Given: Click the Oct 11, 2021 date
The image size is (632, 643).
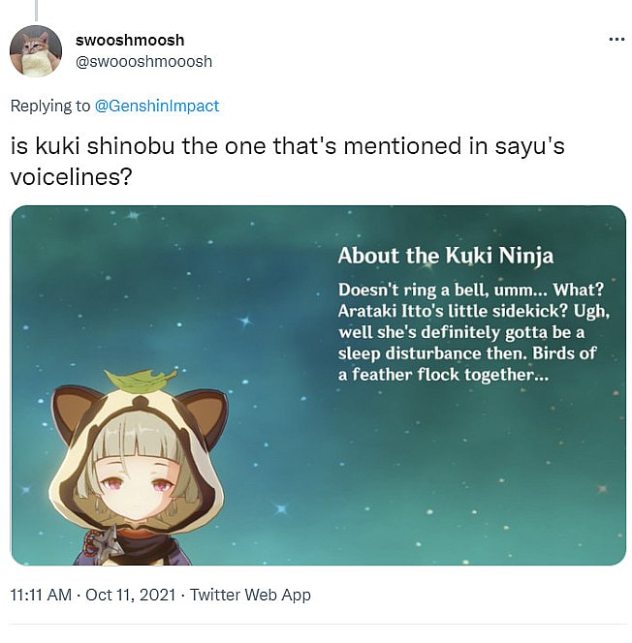Looking at the screenshot, I should [x=130, y=595].
